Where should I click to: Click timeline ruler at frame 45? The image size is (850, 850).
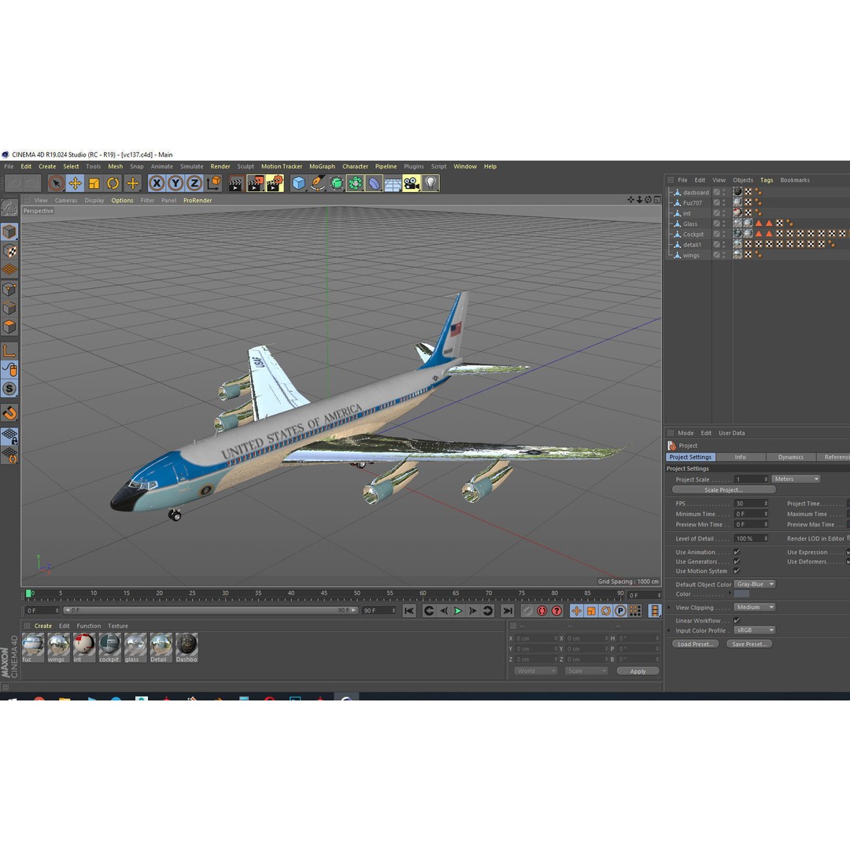323,593
